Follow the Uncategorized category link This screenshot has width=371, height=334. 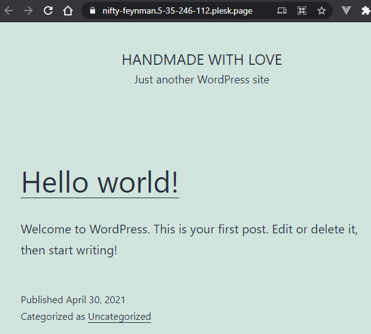[x=119, y=317]
